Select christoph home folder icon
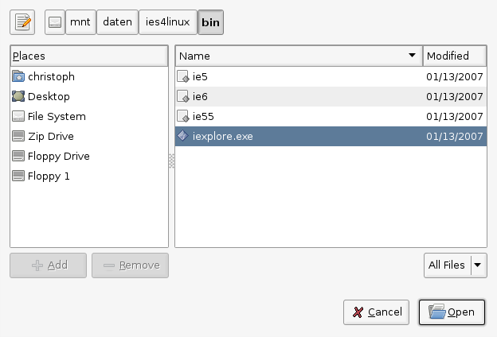This screenshot has width=497, height=337. [18, 76]
